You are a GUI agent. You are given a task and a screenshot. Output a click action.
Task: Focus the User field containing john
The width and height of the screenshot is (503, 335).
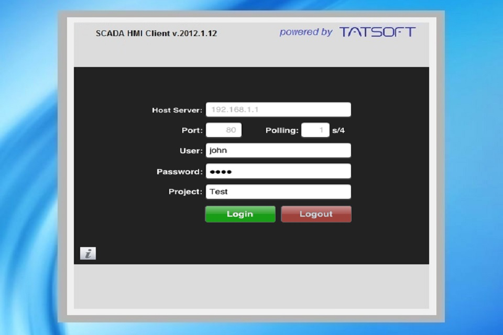pos(278,150)
